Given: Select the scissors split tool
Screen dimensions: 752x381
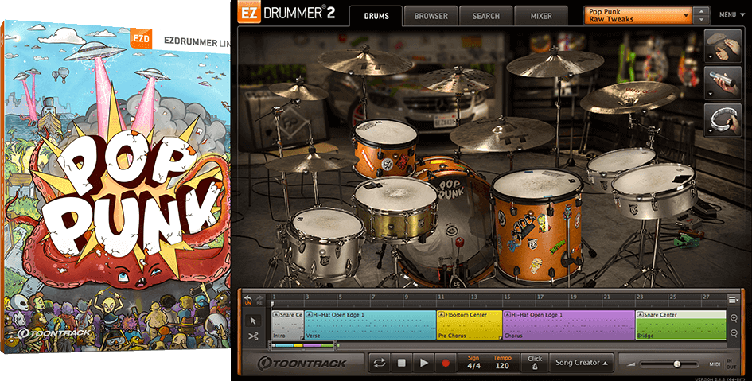Looking at the screenshot, I should coord(254,336).
